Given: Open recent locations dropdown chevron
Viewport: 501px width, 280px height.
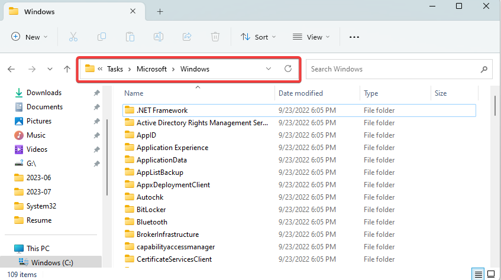Looking at the screenshot, I should click(x=50, y=69).
